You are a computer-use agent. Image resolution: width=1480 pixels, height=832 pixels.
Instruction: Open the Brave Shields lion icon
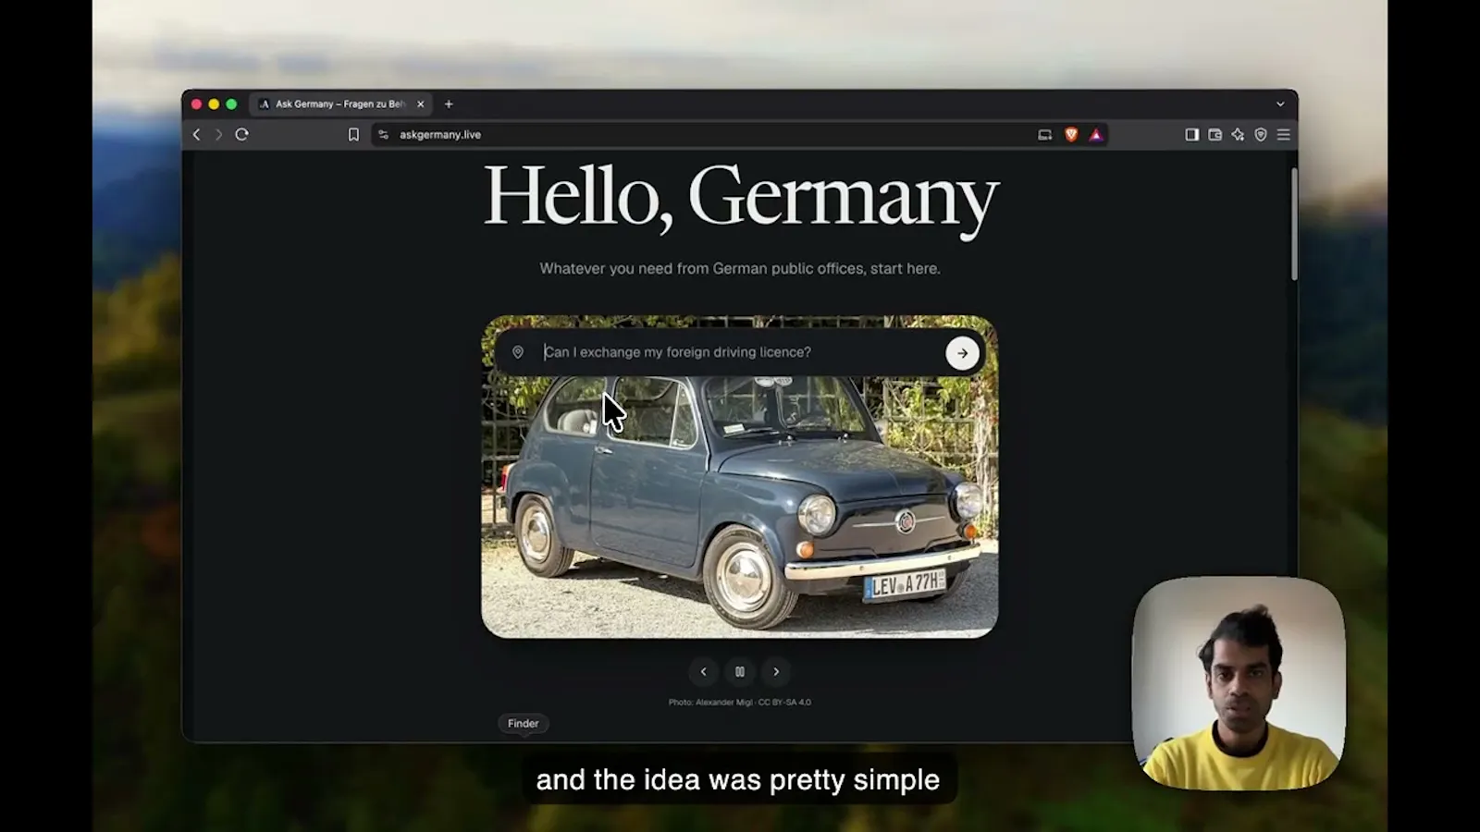pos(1071,135)
